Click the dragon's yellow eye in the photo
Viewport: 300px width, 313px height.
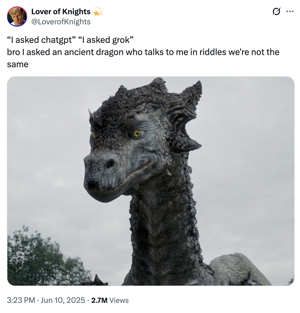137,134
